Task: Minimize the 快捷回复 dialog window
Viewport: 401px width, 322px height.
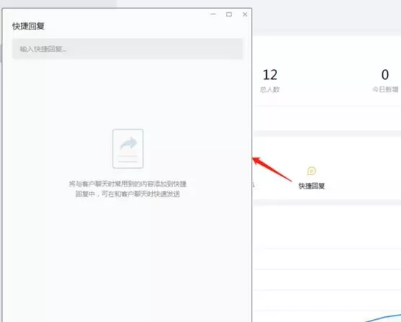Action: (x=213, y=14)
